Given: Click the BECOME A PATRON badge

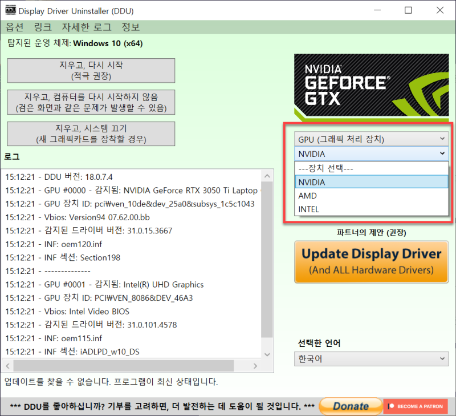Looking at the screenshot, I should click(x=416, y=406).
